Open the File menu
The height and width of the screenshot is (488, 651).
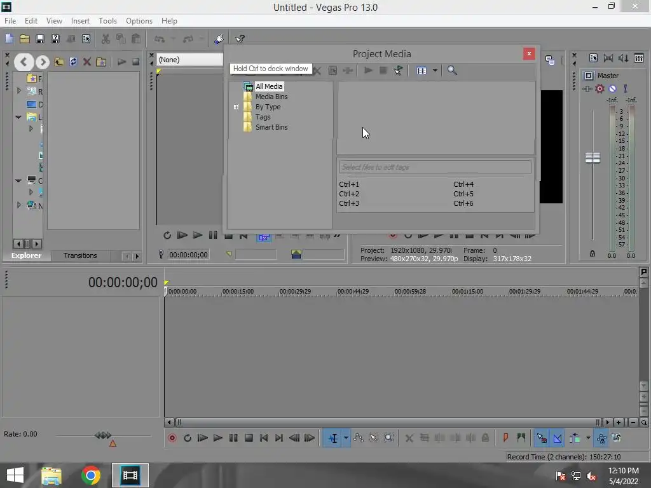click(10, 21)
